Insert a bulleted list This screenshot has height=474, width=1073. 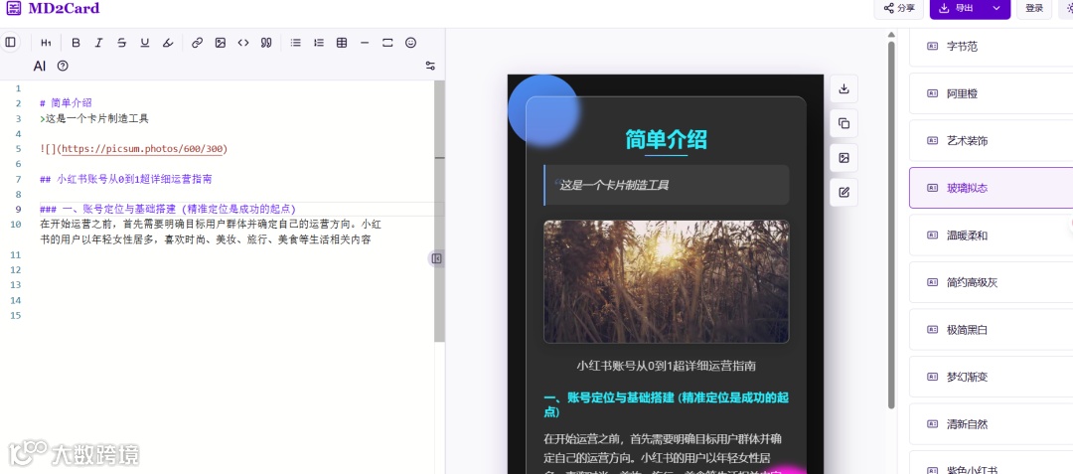[x=296, y=43]
